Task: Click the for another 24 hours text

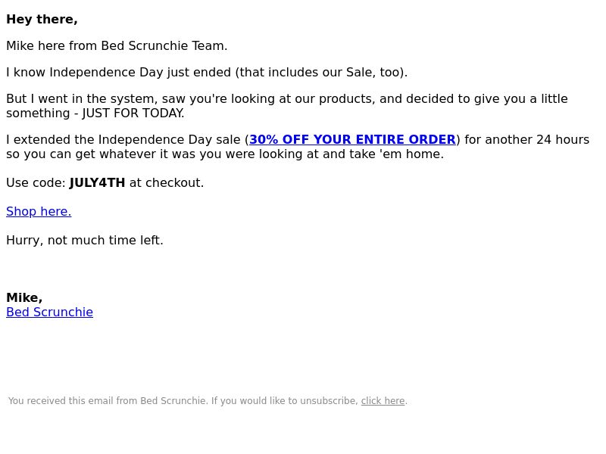Action: coord(526,139)
